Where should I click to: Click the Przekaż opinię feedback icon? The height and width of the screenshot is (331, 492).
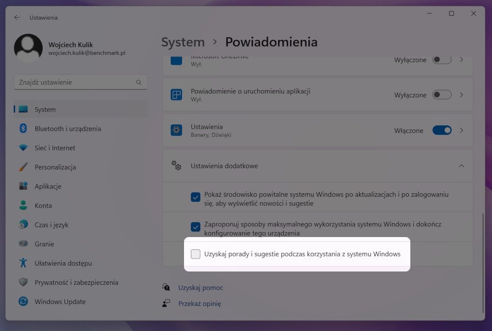166,303
